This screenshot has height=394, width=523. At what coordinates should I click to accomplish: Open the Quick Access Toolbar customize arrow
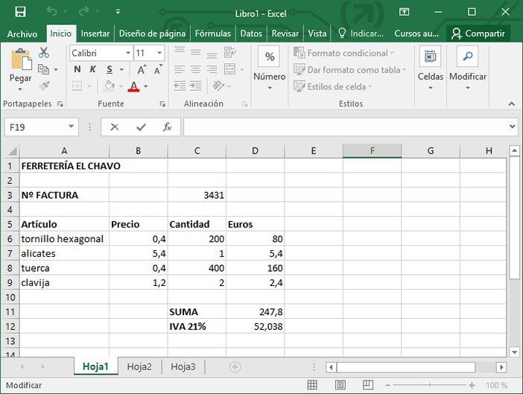[x=118, y=12]
